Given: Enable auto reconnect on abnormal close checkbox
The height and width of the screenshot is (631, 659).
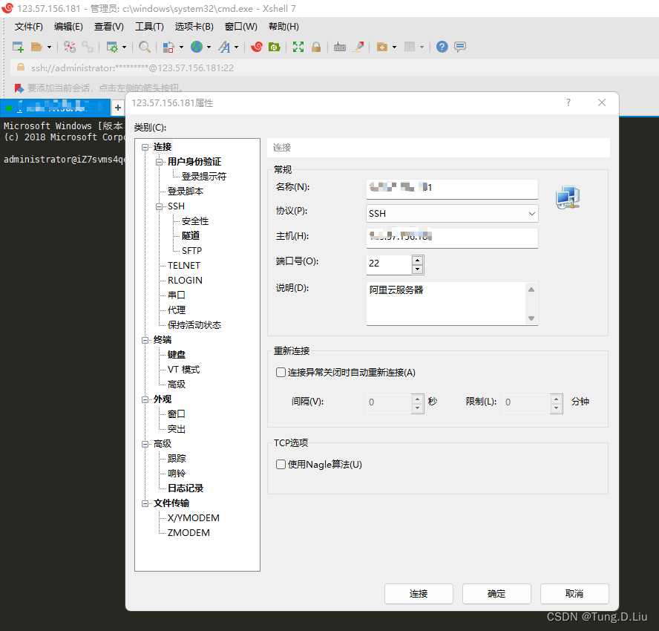Looking at the screenshot, I should click(x=281, y=373).
